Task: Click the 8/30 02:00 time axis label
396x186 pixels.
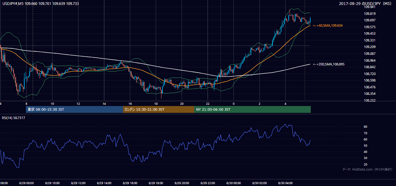Action: coord(259,183)
